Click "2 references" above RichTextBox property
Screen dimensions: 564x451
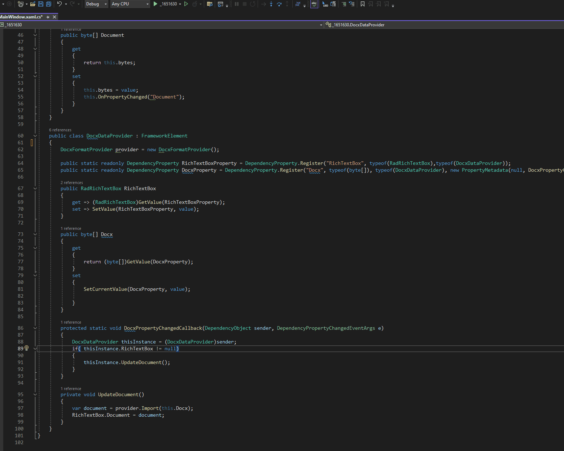click(x=72, y=183)
